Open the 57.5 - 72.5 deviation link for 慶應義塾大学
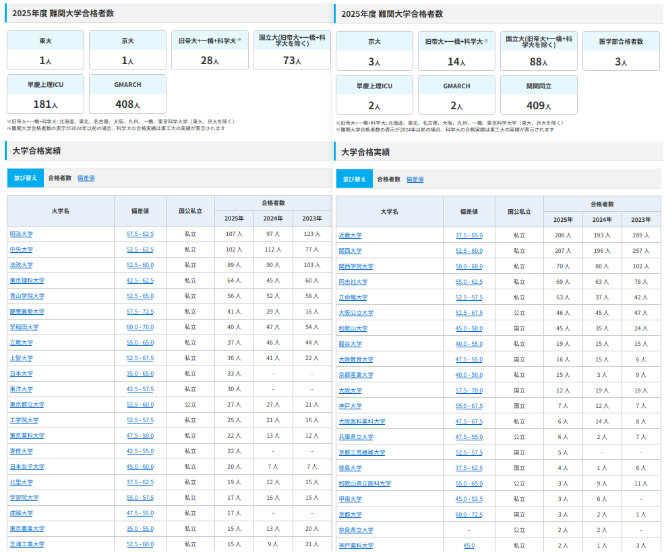The image size is (664, 553). [140, 312]
